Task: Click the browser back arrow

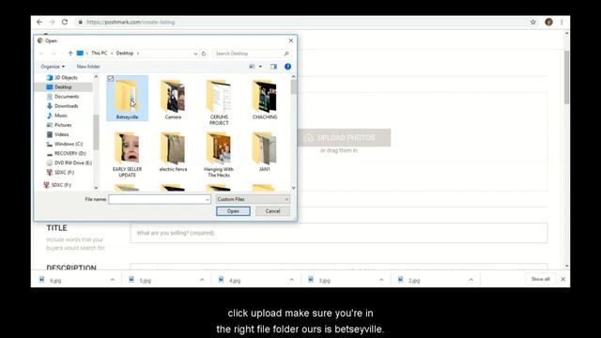Action: point(39,23)
